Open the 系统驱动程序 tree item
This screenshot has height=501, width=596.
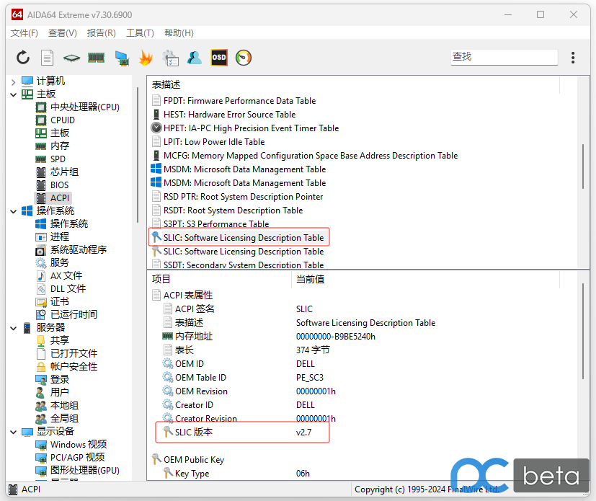(x=71, y=249)
